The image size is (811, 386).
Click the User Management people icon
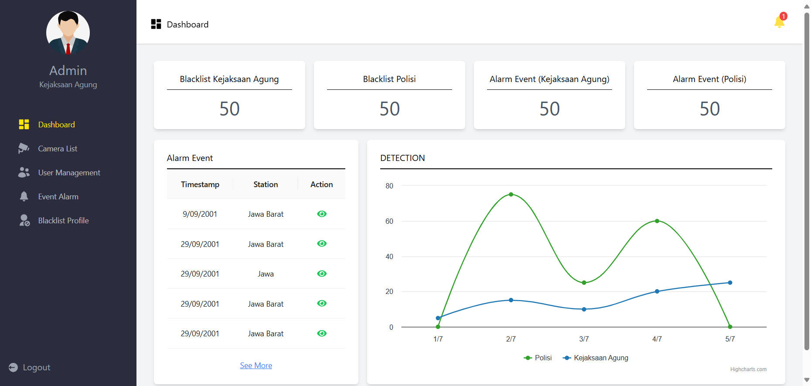(x=24, y=173)
